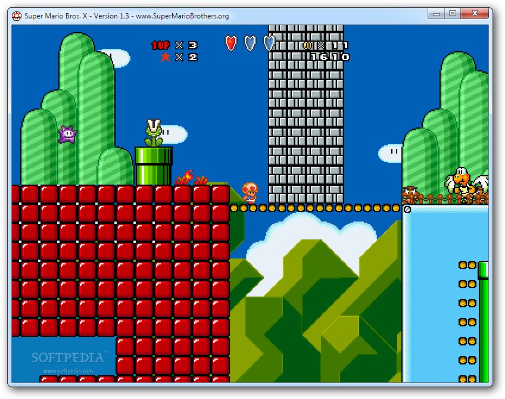Minimize the Super Mario Bros. X window
The width and height of the screenshot is (505, 399).
point(437,14)
